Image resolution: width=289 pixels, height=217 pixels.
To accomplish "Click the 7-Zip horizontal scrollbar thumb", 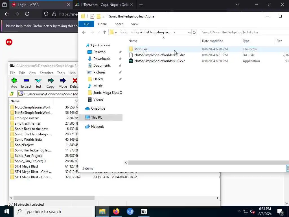I will click(x=54, y=198).
